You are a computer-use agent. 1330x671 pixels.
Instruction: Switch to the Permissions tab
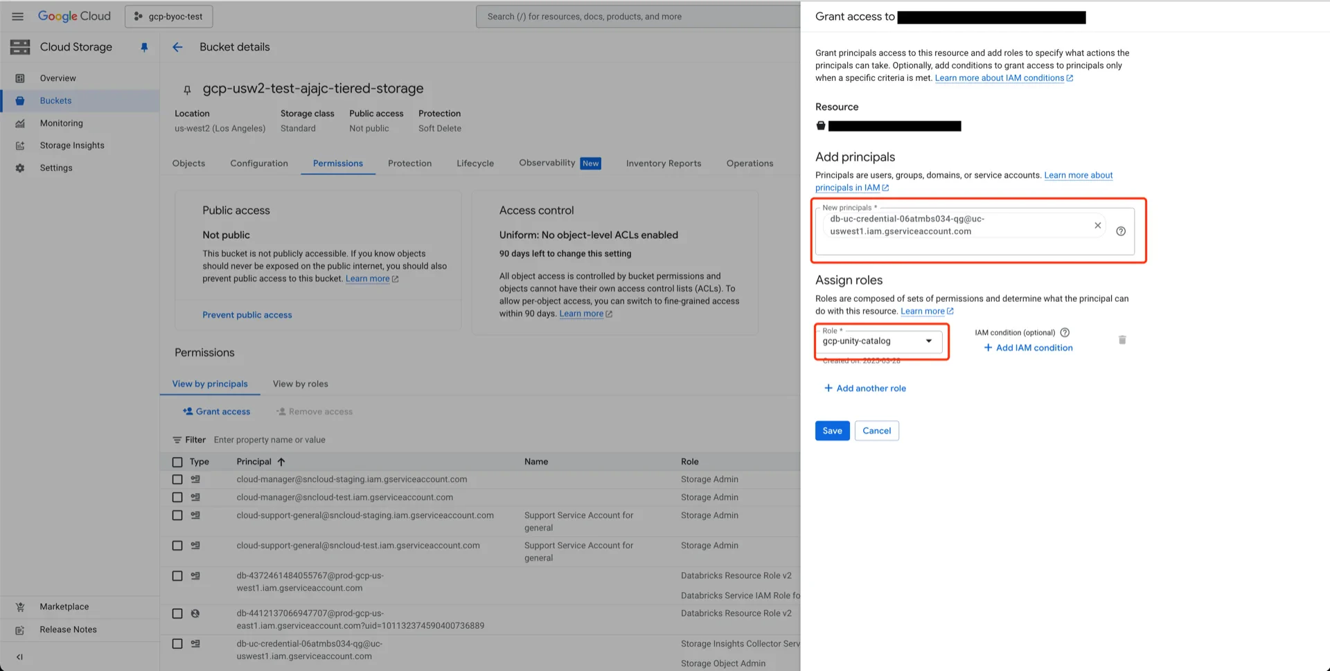tap(338, 163)
